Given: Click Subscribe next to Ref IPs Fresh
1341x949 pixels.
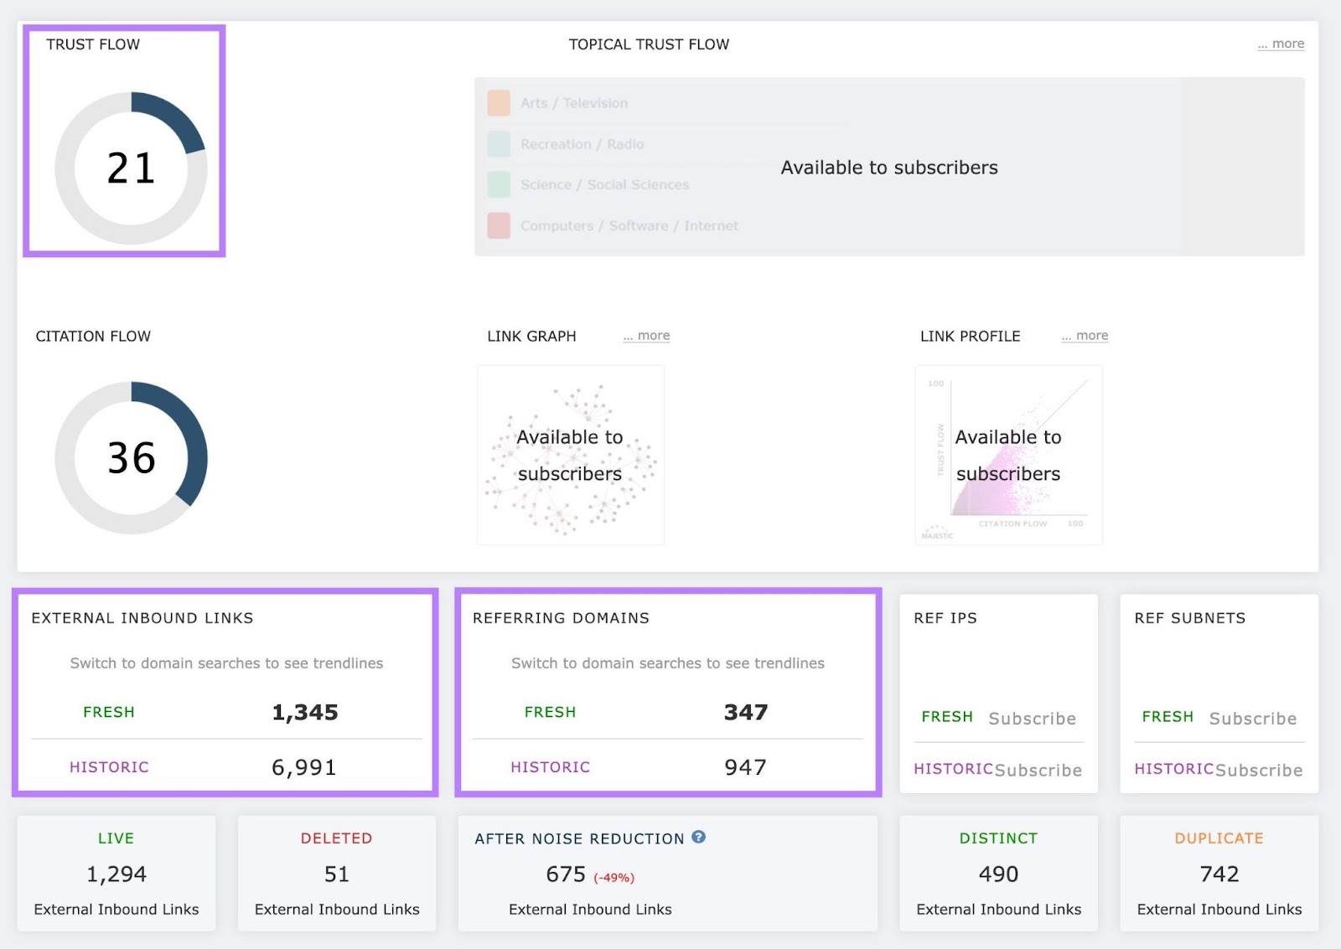Looking at the screenshot, I should coord(1032,719).
